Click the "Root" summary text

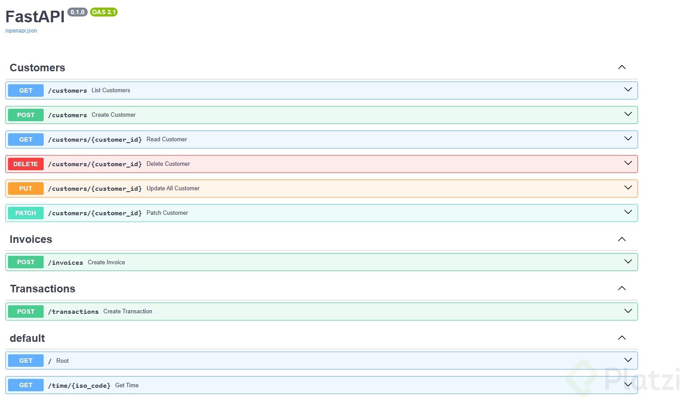click(62, 361)
